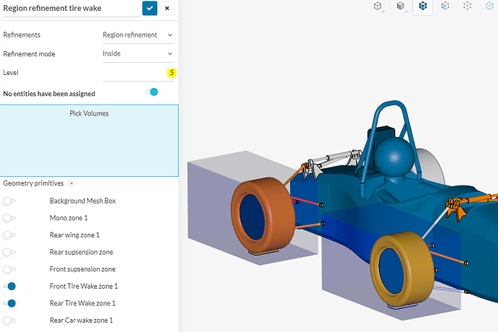
Task: Select Rear Car wake zone 1 label
Action: tap(82, 320)
